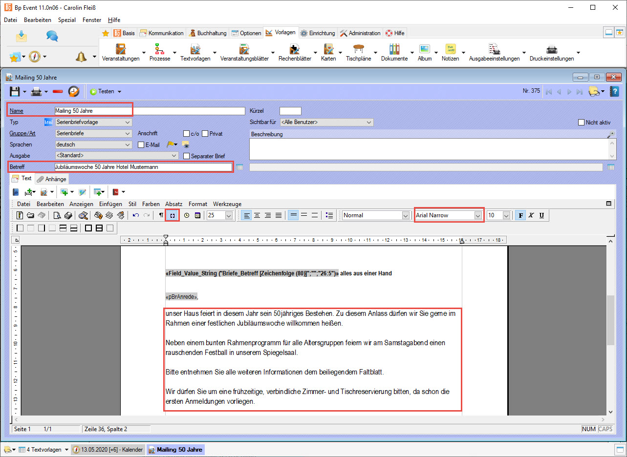
Task: Open the Typ Serienbriefvorlage dropdown
Action: tap(128, 122)
